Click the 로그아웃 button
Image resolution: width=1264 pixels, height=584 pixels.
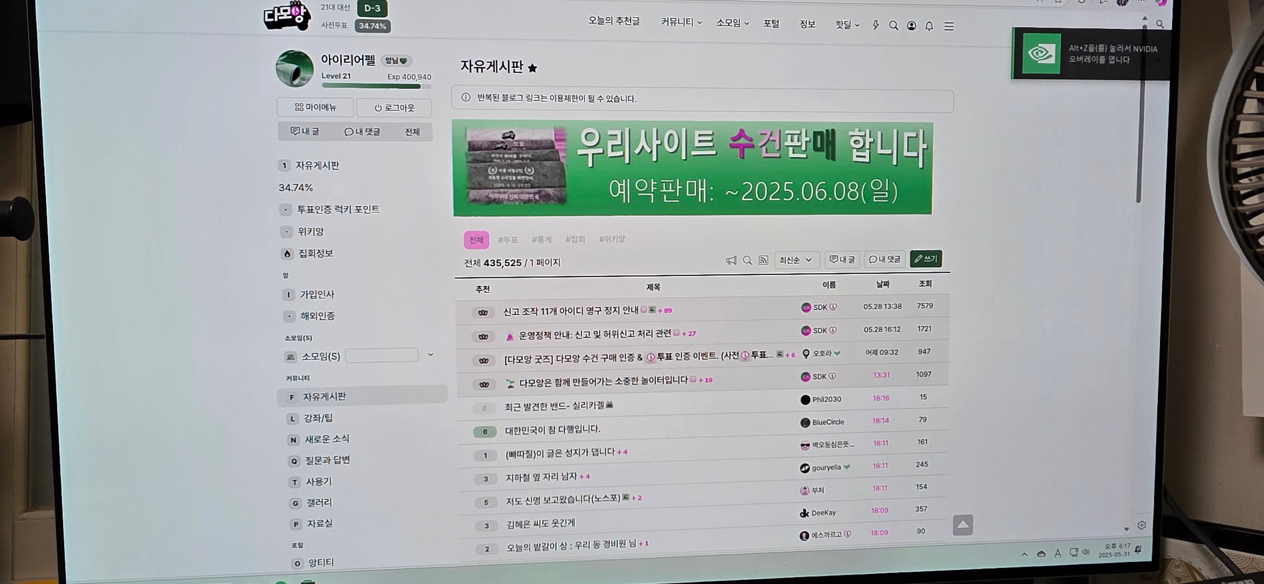[x=394, y=107]
